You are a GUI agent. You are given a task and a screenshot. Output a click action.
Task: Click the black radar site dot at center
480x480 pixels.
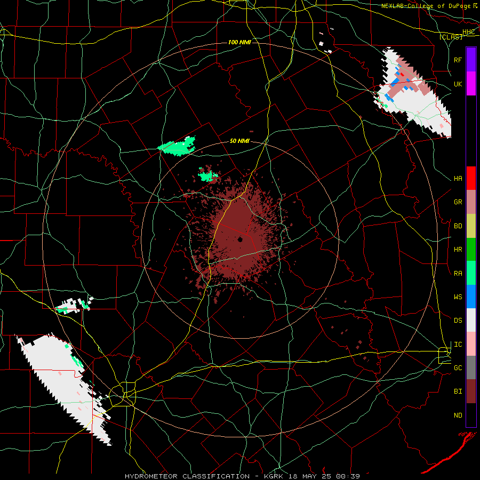(x=241, y=239)
